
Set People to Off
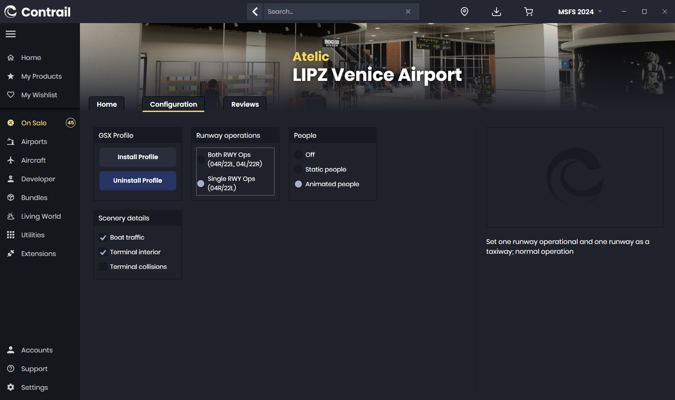point(298,155)
